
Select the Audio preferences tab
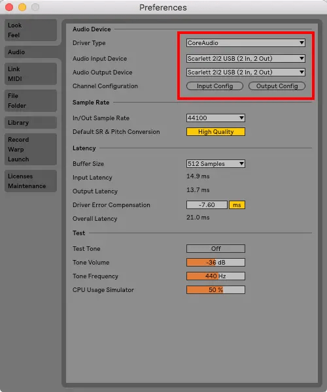pos(31,52)
